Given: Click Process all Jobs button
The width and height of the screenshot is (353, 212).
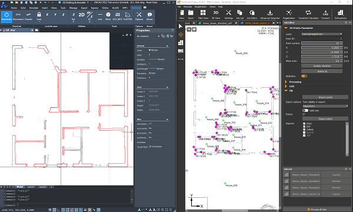Looking at the screenshot, I should tap(317, 209).
